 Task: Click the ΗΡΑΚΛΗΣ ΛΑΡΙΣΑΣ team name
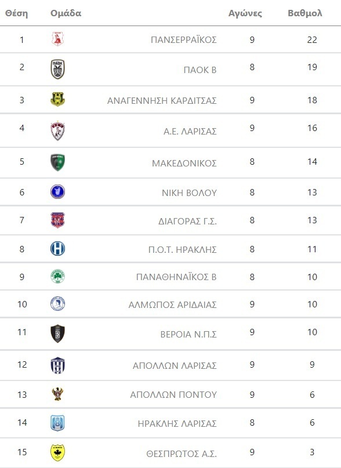(x=177, y=423)
